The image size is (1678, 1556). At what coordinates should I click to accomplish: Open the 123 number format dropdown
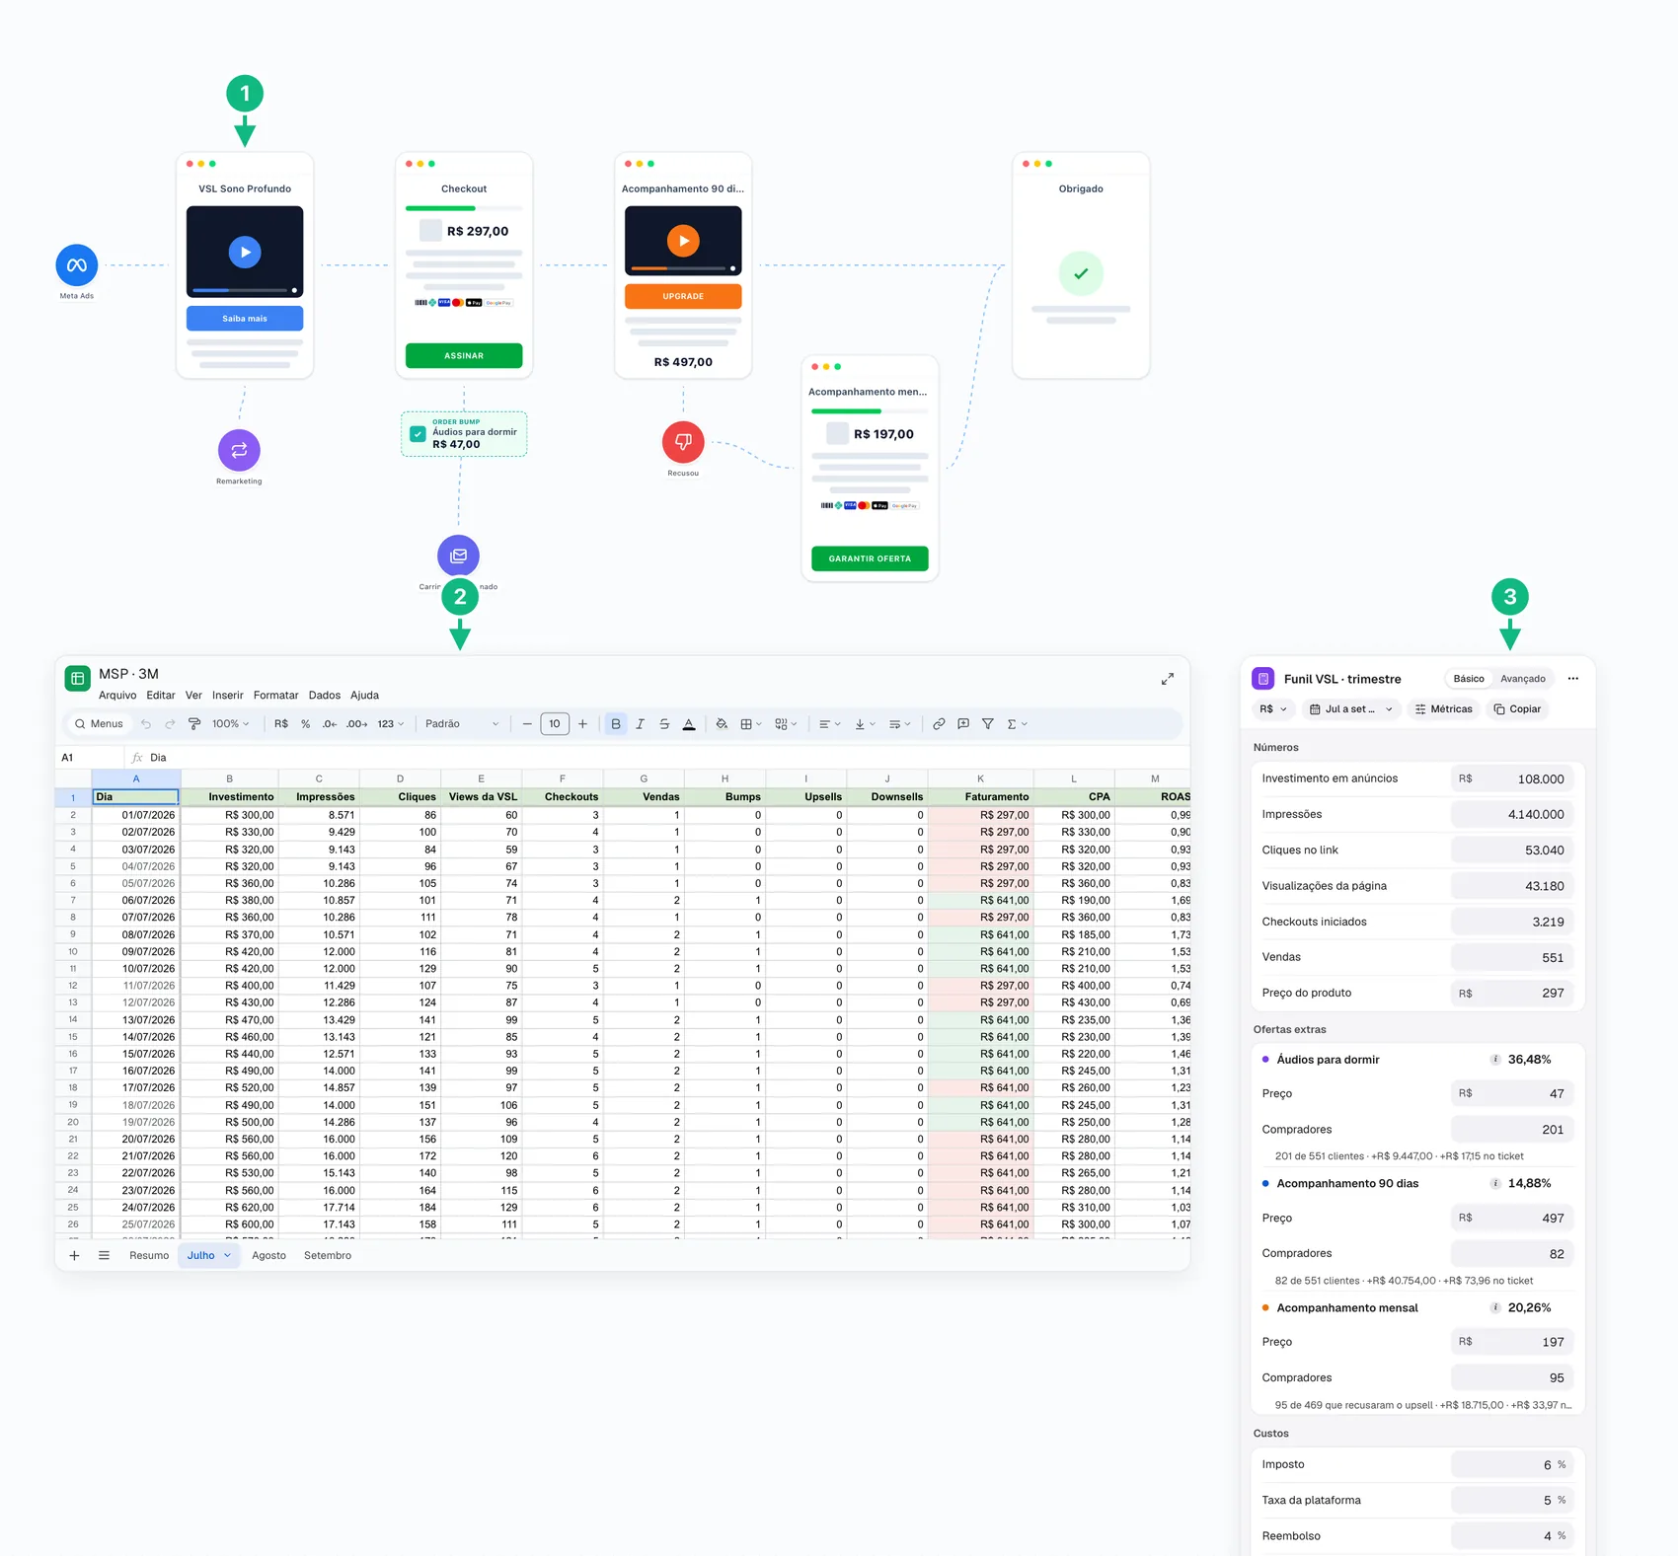point(391,724)
